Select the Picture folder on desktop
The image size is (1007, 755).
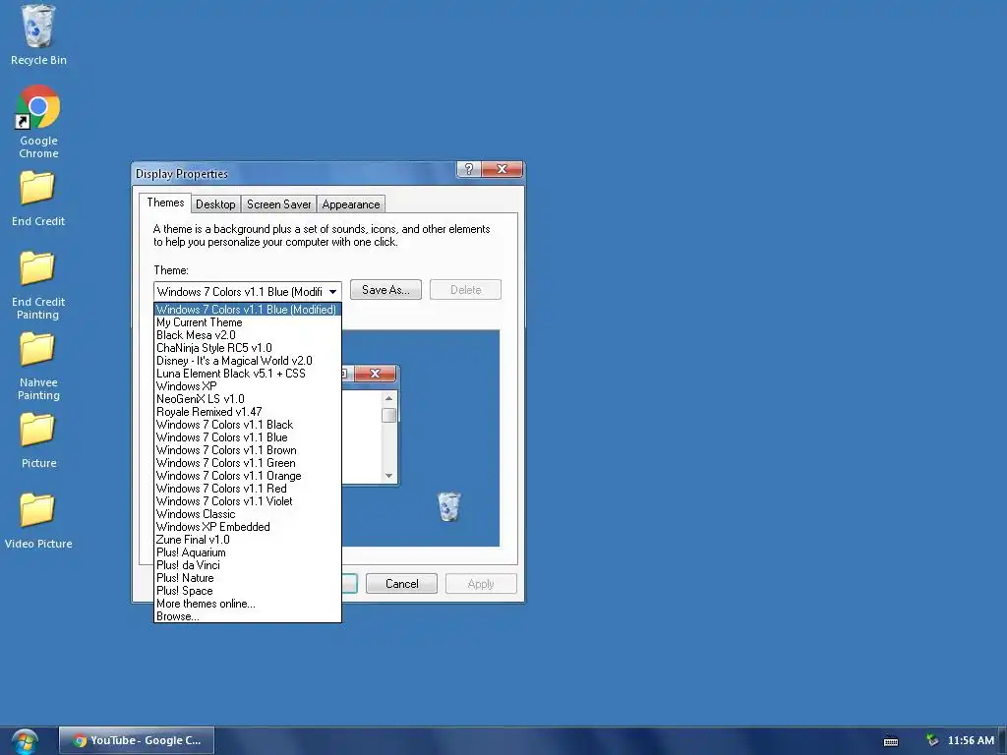pos(38,440)
